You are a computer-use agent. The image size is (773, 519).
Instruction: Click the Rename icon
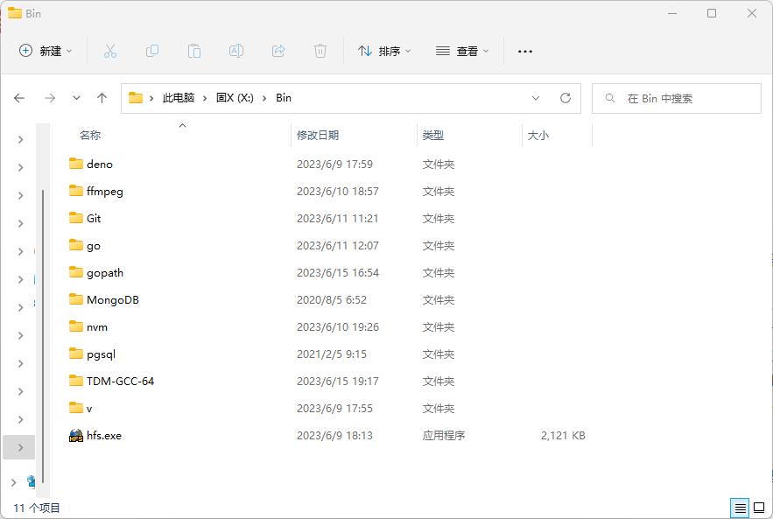(x=235, y=51)
